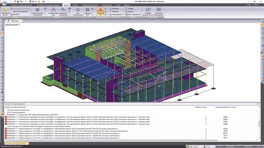Open the Расширенный анализ ribbon tab
Viewport: 264px width, 148px height.
pos(90,5)
